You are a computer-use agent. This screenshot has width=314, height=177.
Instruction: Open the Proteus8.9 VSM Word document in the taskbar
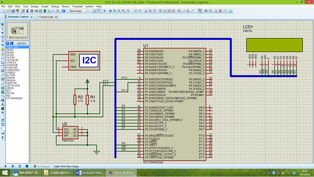89,173
